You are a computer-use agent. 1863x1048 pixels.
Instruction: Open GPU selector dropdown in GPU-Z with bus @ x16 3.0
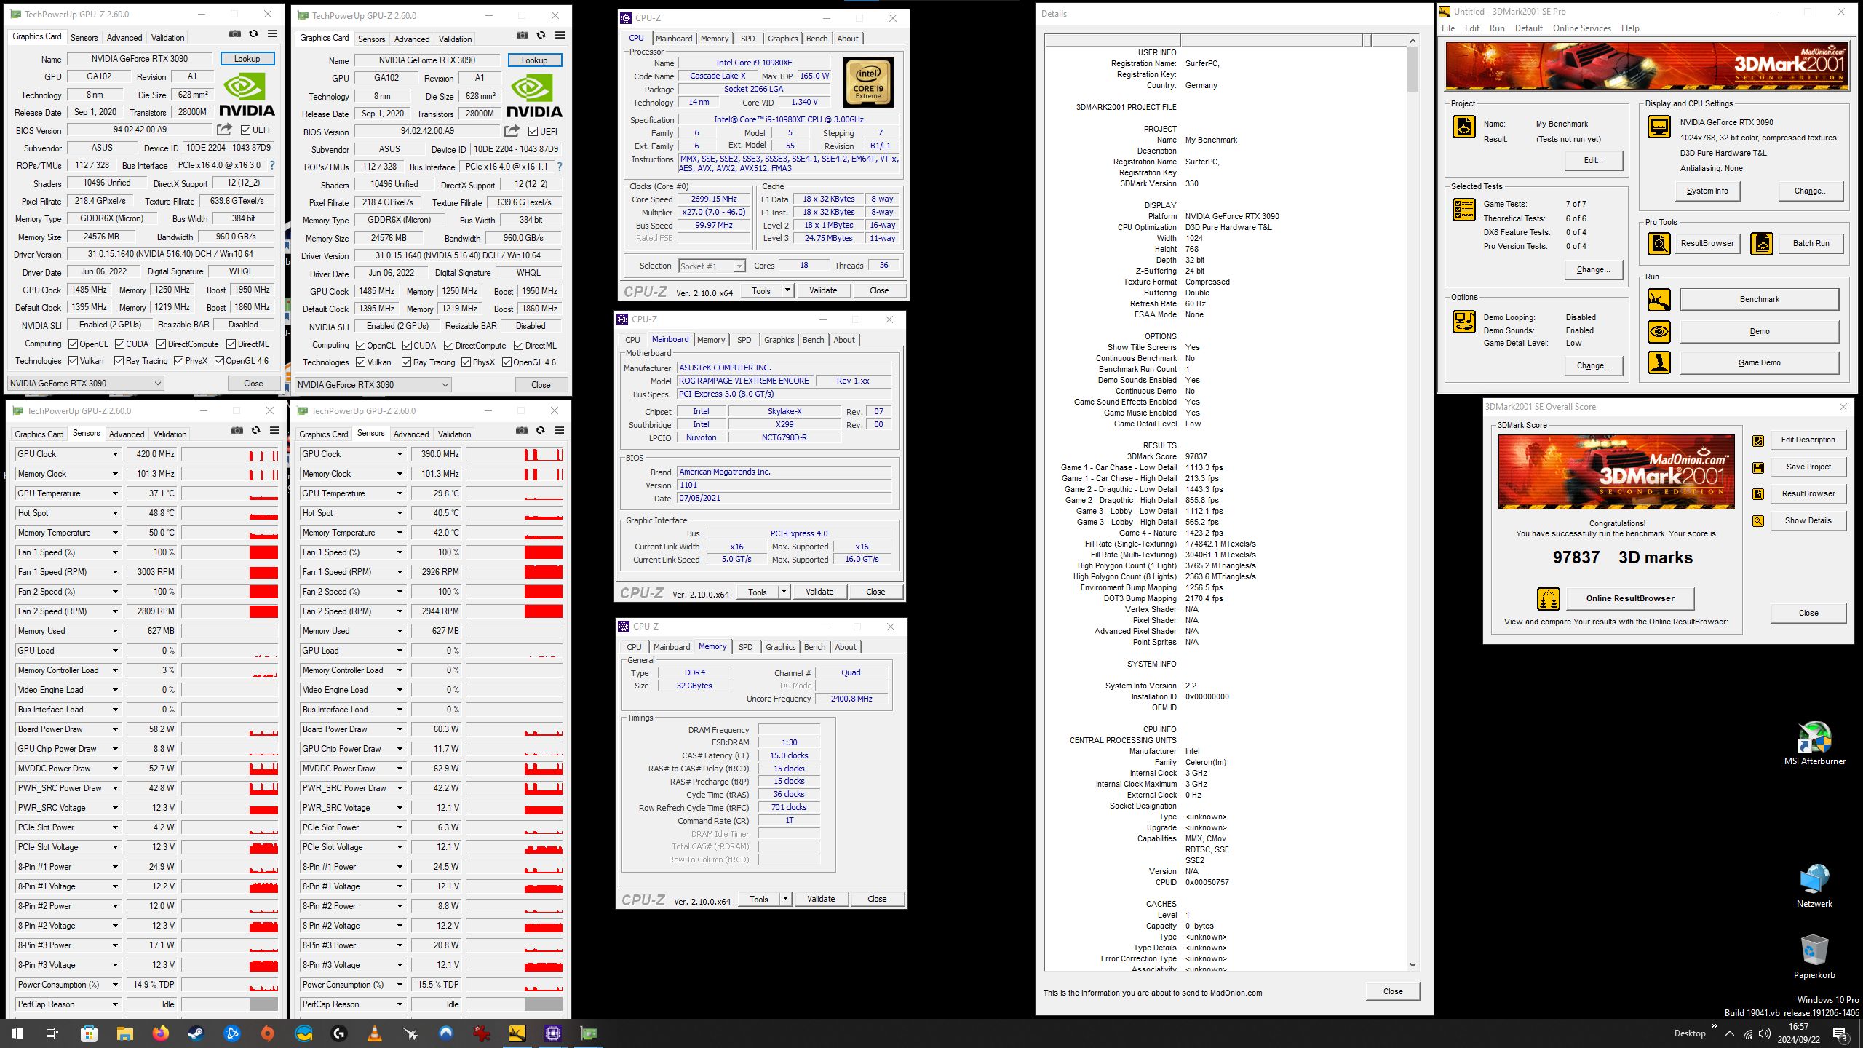click(86, 384)
